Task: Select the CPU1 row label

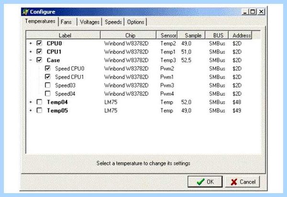Action: click(54, 52)
